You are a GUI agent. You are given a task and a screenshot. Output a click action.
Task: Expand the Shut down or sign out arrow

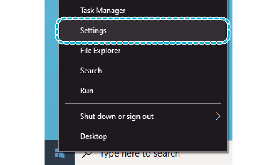click(218, 116)
